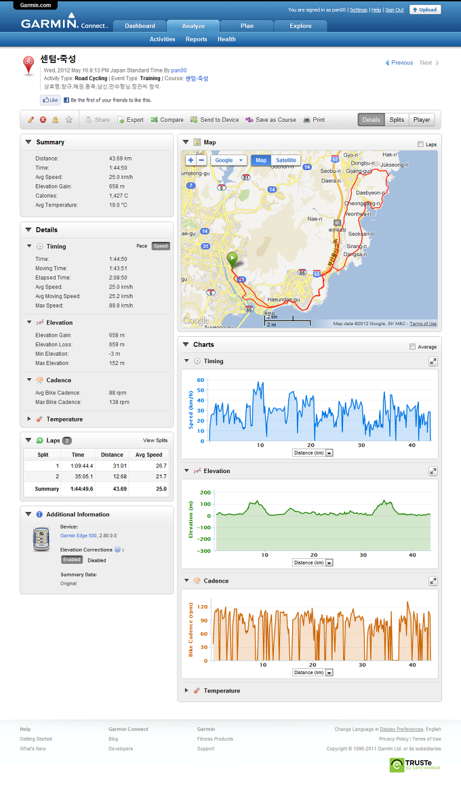Open the Dashboard tab

[140, 26]
